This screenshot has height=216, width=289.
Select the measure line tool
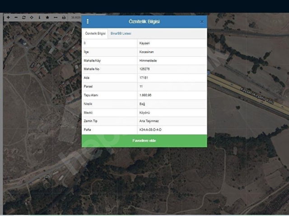point(56,18)
